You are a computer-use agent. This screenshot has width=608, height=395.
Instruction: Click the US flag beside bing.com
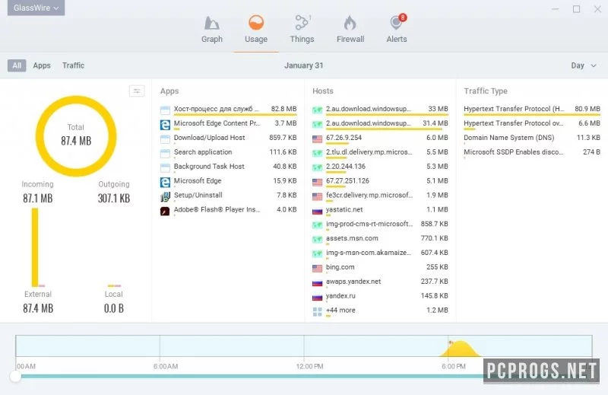pyautogui.click(x=317, y=269)
